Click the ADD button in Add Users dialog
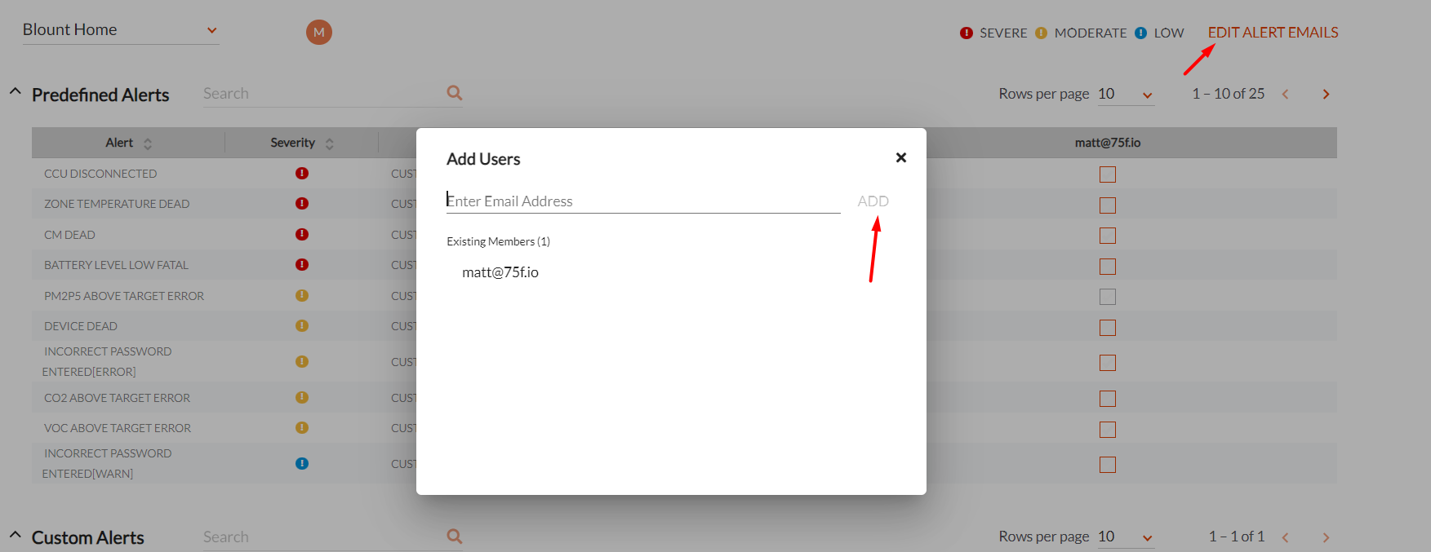 coord(873,201)
